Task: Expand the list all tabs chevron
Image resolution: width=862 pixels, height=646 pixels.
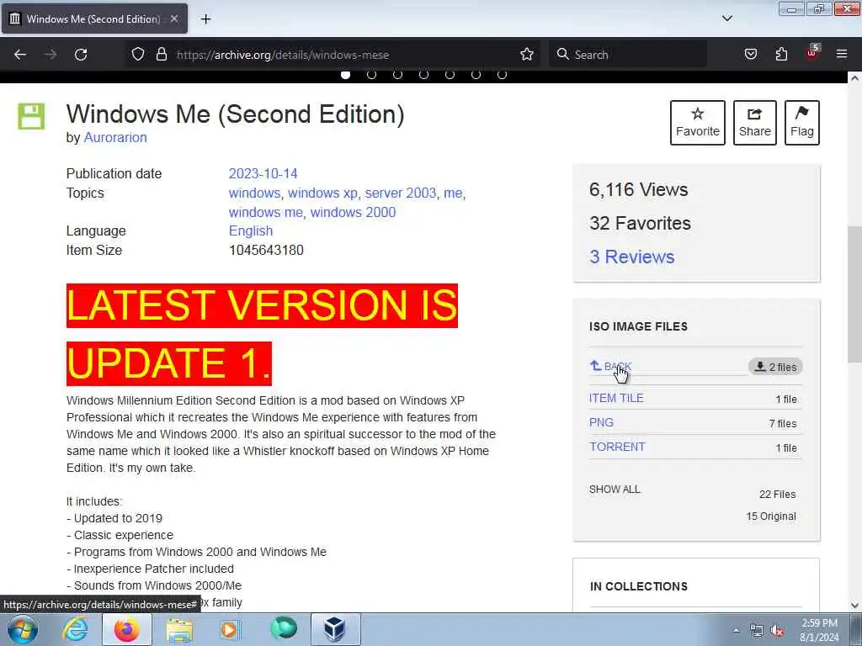Action: pyautogui.click(x=726, y=19)
